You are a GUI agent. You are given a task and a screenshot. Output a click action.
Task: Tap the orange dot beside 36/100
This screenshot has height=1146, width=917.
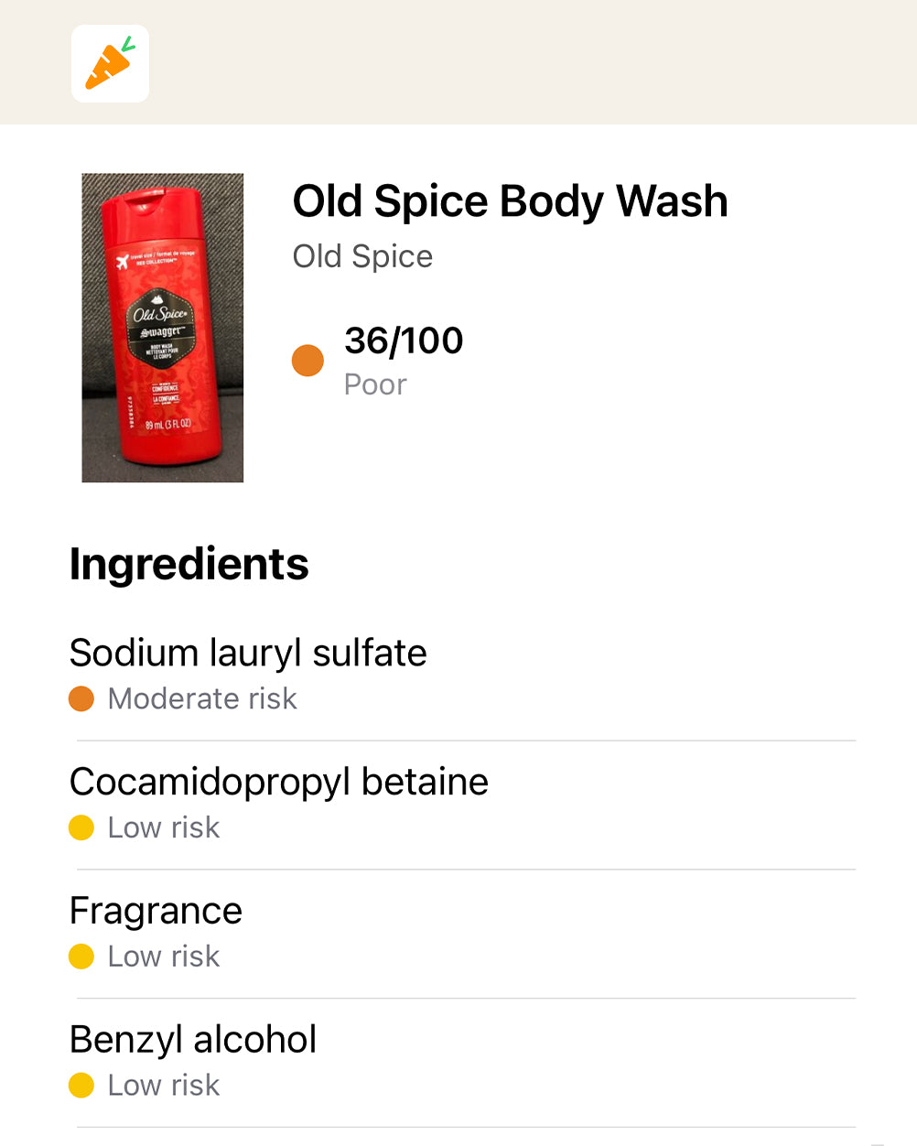[x=307, y=361]
